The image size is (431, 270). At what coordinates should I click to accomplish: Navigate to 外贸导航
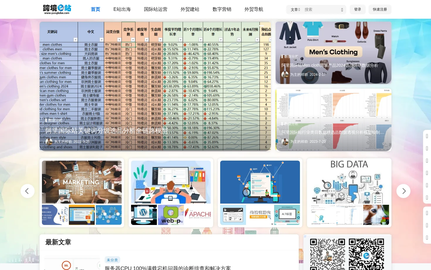click(254, 9)
